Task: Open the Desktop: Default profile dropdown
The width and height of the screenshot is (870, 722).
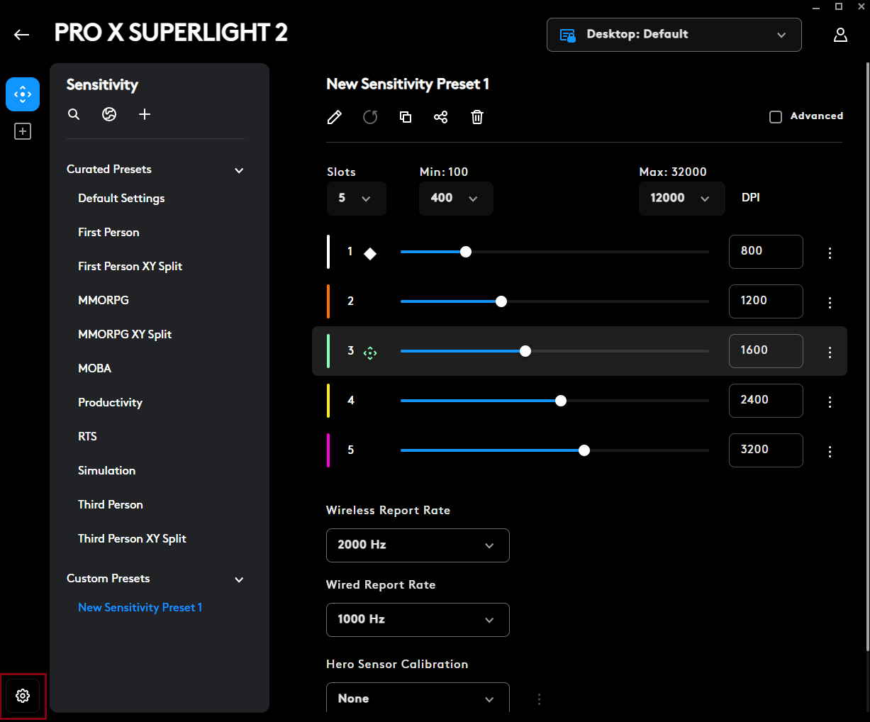Action: tap(674, 35)
